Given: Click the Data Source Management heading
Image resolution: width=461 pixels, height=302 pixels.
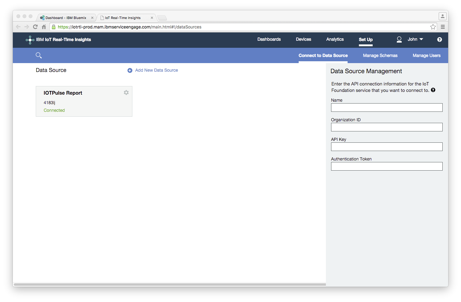Looking at the screenshot, I should point(366,71).
